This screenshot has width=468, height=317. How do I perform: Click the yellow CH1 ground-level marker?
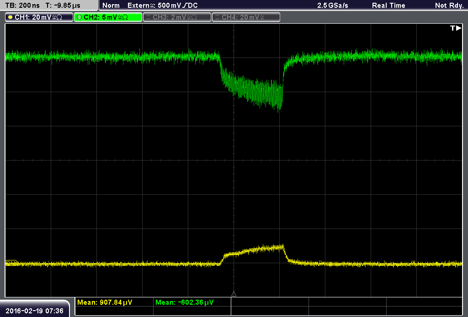coord(11,263)
